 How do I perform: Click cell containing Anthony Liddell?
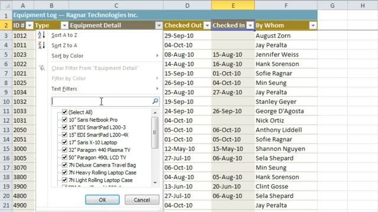pyautogui.click(x=286, y=130)
